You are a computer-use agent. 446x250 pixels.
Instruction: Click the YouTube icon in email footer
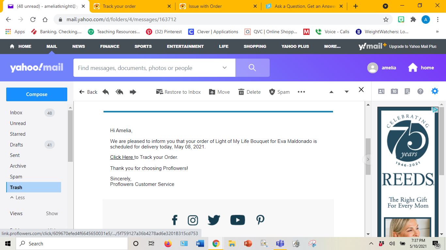point(237,220)
